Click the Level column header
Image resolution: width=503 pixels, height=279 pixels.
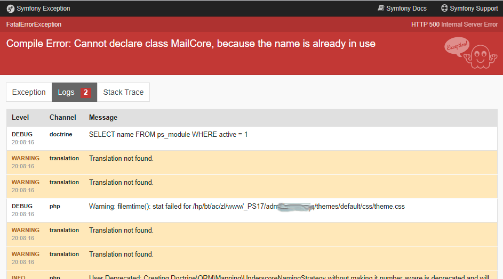pos(20,118)
